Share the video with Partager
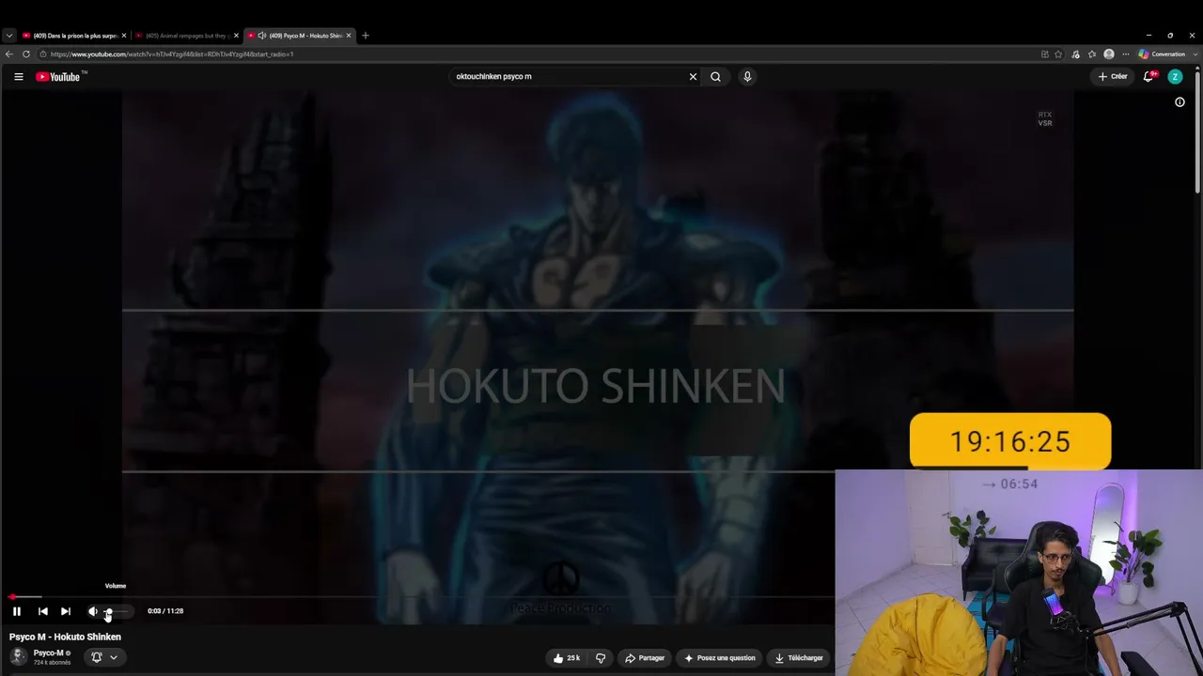The width and height of the screenshot is (1203, 676). click(645, 658)
